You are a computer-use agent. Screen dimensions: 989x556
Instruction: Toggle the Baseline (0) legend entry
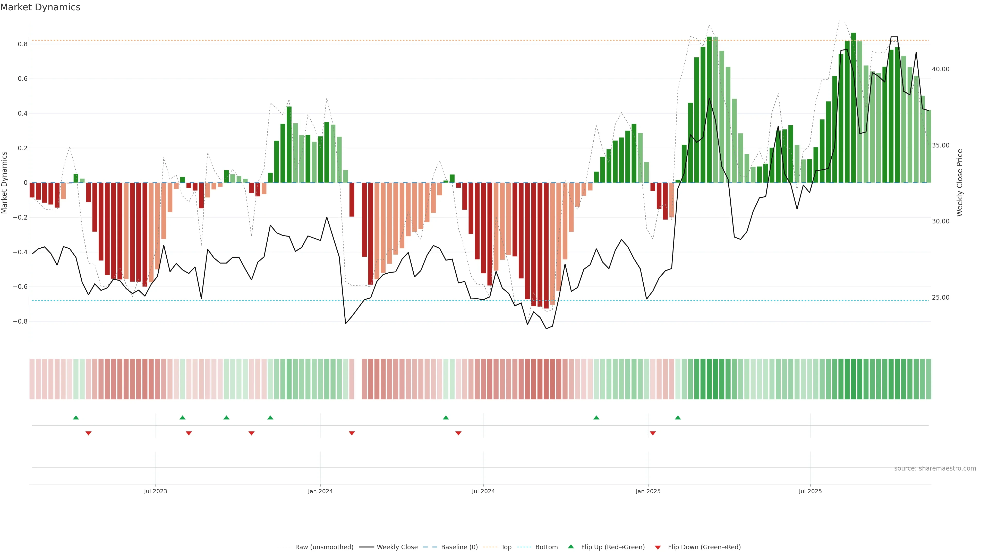[x=459, y=547]
